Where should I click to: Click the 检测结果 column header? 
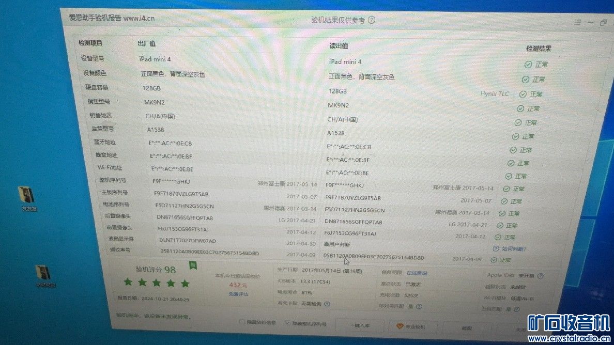pyautogui.click(x=539, y=49)
